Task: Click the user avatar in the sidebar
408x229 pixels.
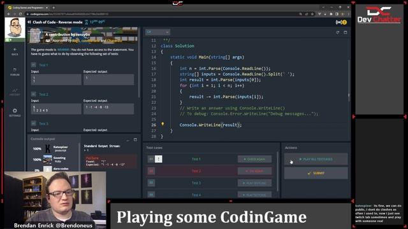Action: click(x=15, y=28)
